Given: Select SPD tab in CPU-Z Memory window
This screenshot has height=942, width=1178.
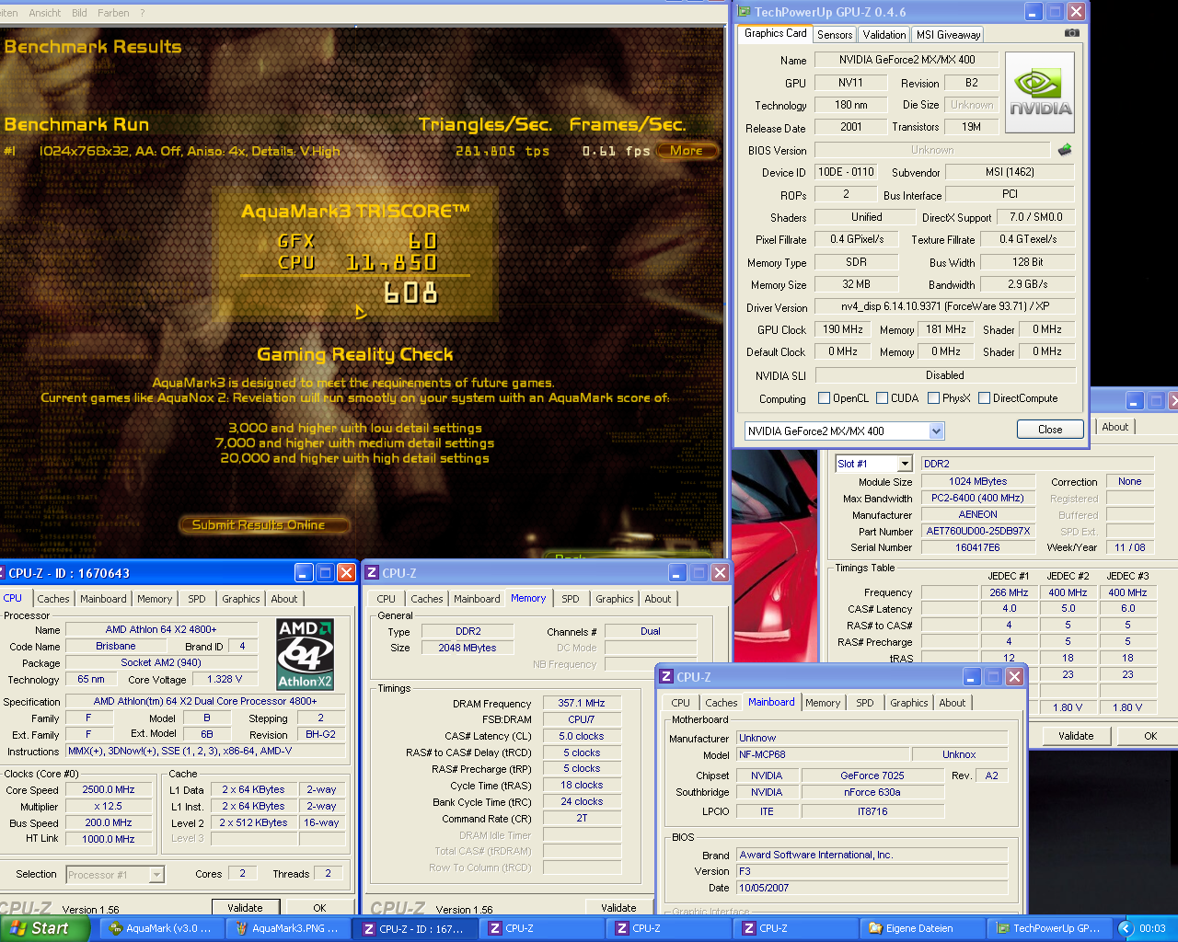Looking at the screenshot, I should pos(571,599).
